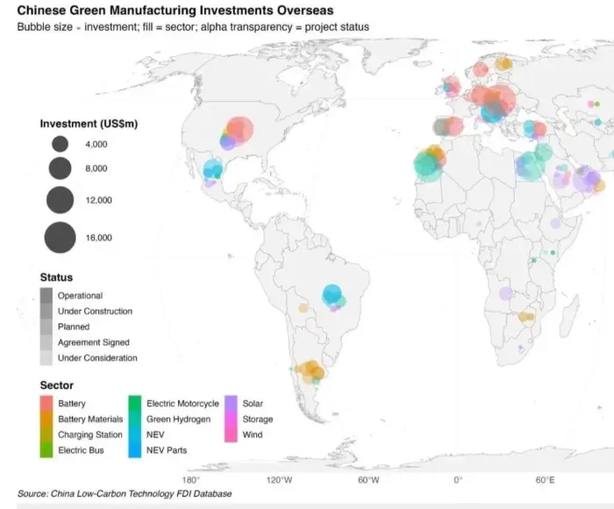Click the 'Sector' legend heading

tap(57, 385)
